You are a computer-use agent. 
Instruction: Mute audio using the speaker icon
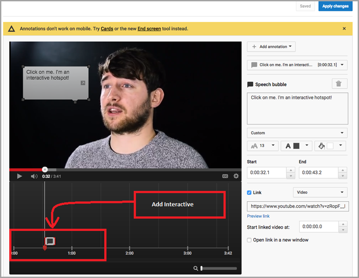[34, 176]
